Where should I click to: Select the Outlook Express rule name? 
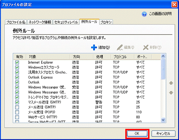click(40, 77)
